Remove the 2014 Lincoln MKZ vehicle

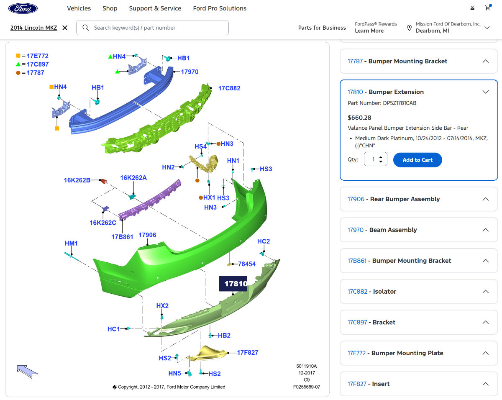[x=65, y=28]
